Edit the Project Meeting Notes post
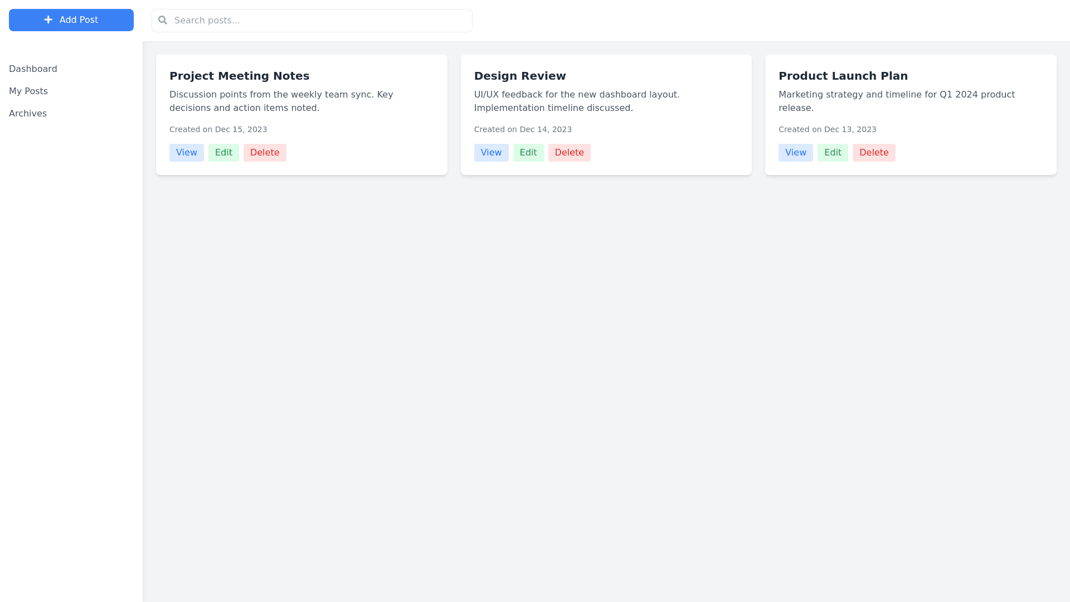1070x602 pixels. (x=223, y=153)
